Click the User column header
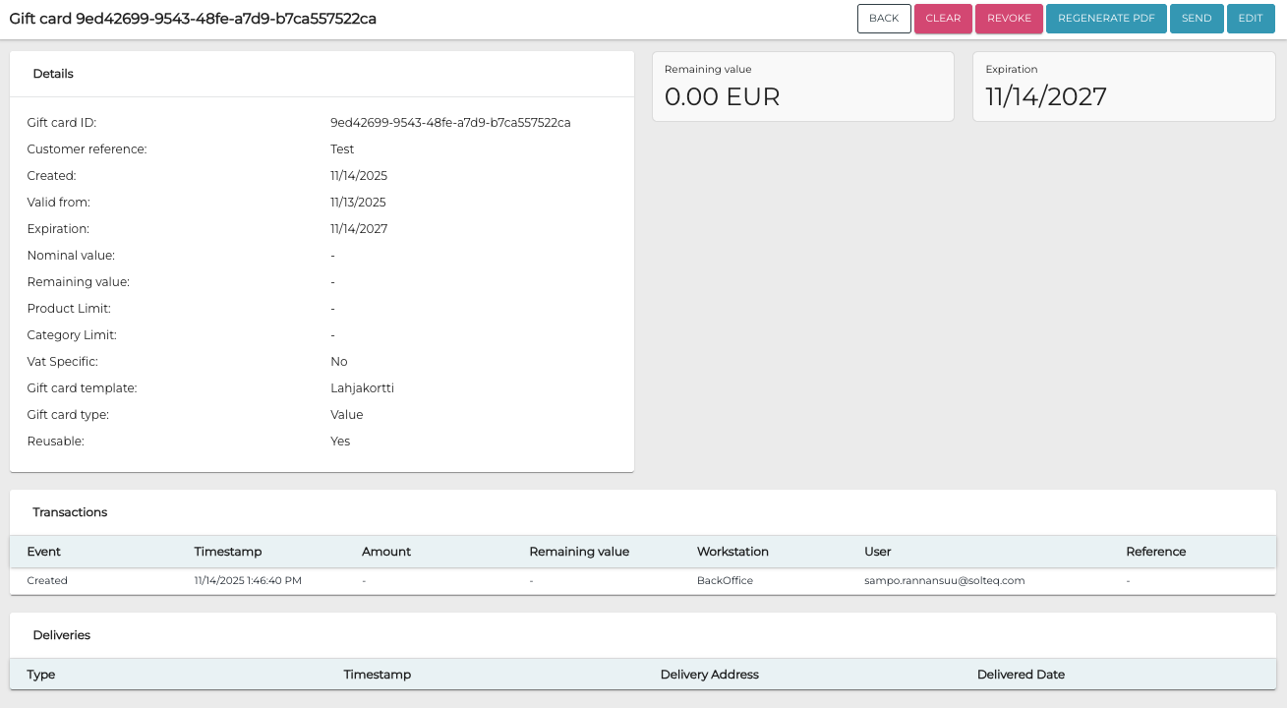Viewport: 1287px width, 708px height. tap(878, 552)
